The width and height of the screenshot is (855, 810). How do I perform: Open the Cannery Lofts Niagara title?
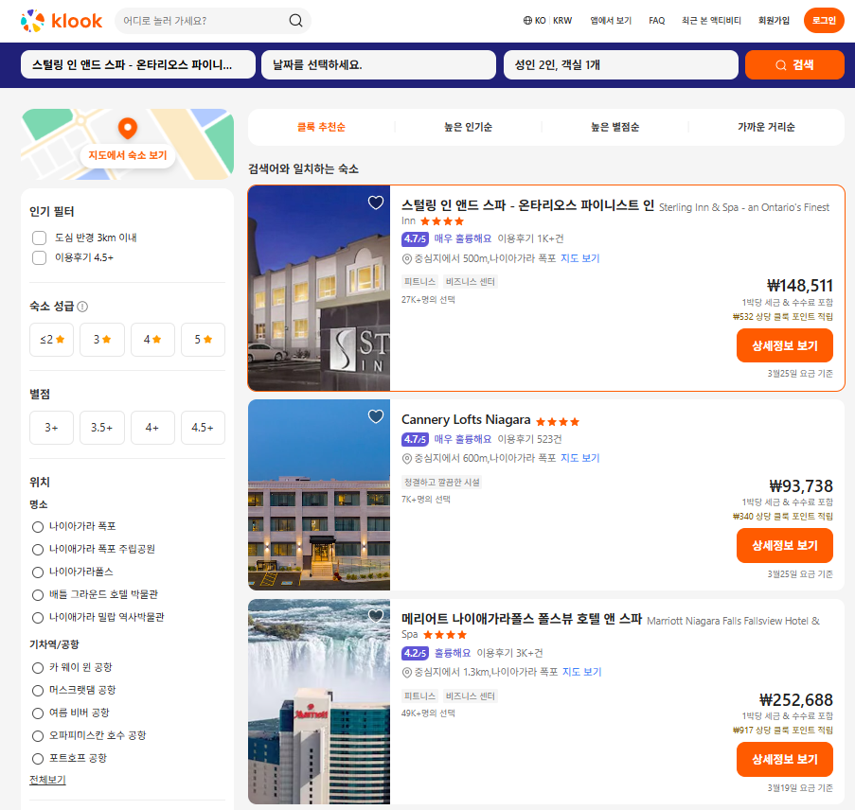(x=466, y=420)
